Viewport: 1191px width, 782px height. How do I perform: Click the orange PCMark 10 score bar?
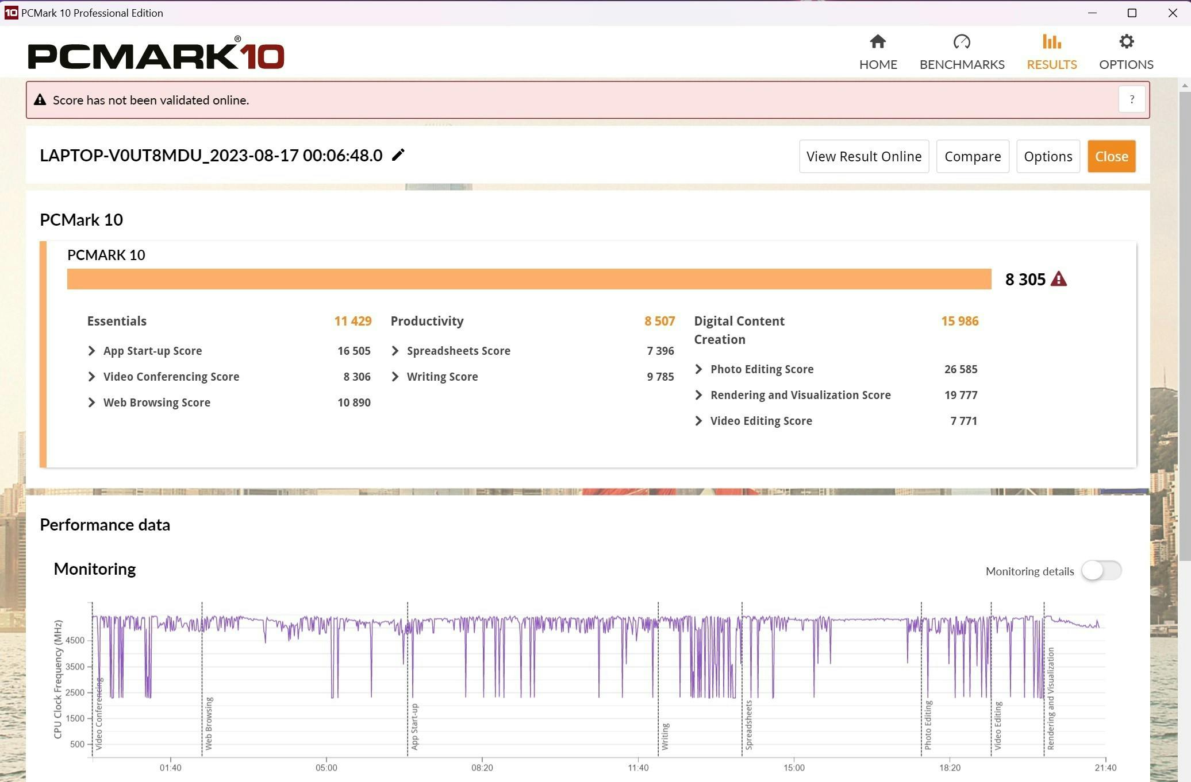coord(529,279)
